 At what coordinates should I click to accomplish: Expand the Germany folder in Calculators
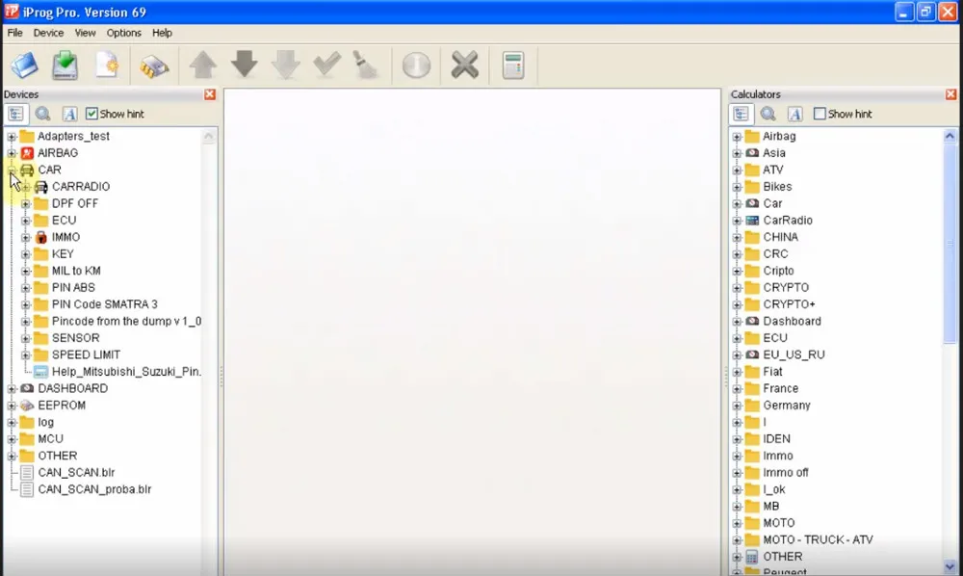coord(737,406)
